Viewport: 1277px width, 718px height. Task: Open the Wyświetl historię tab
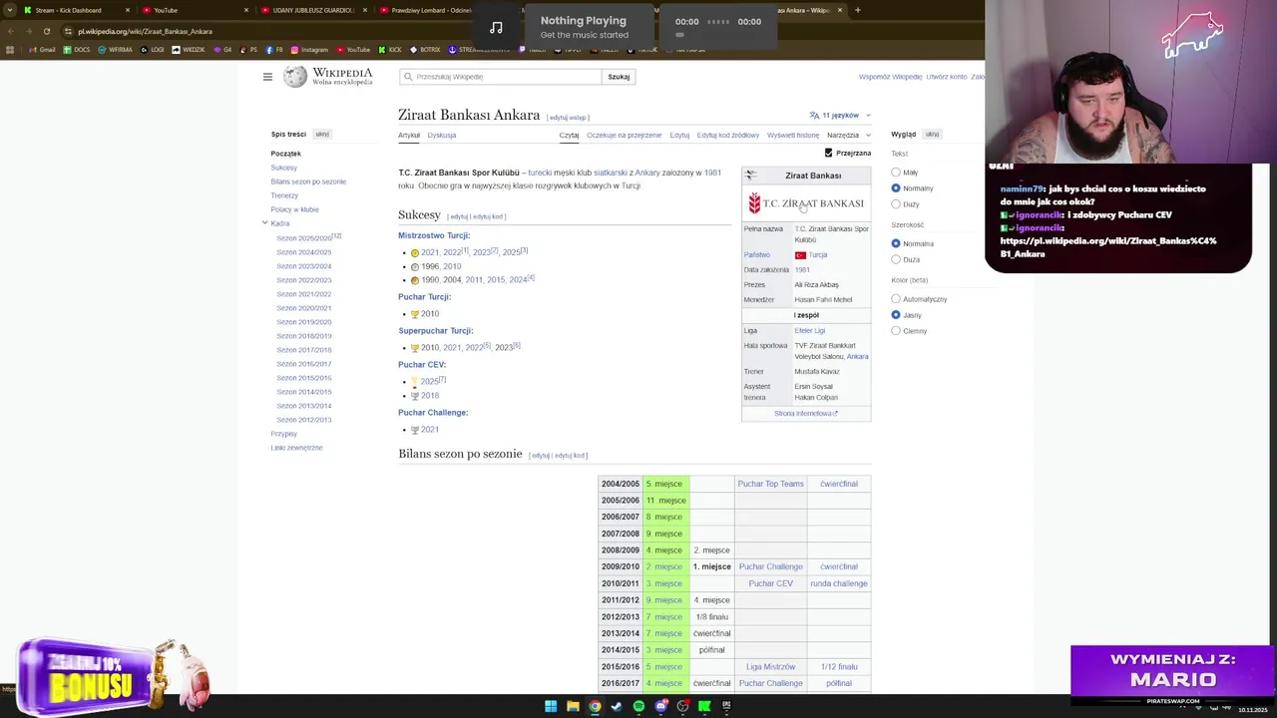point(793,135)
